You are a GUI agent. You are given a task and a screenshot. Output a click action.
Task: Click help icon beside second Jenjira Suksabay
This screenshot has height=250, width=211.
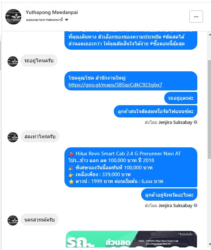coord(196,205)
